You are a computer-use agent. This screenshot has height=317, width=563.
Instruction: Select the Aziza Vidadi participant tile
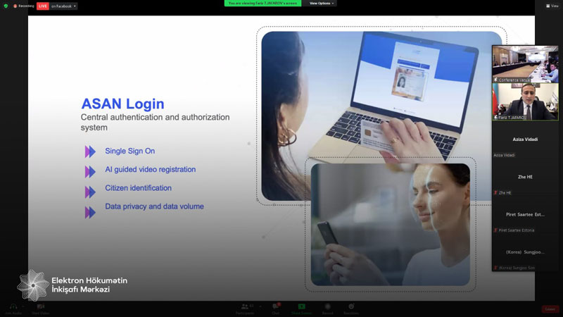click(x=525, y=139)
